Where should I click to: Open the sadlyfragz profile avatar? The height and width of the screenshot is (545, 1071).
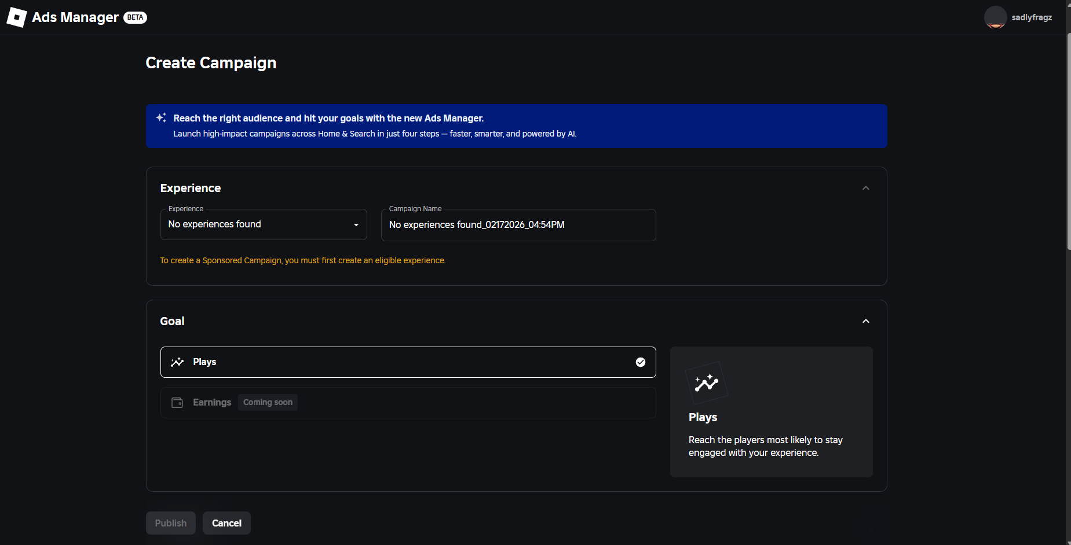pyautogui.click(x=995, y=17)
